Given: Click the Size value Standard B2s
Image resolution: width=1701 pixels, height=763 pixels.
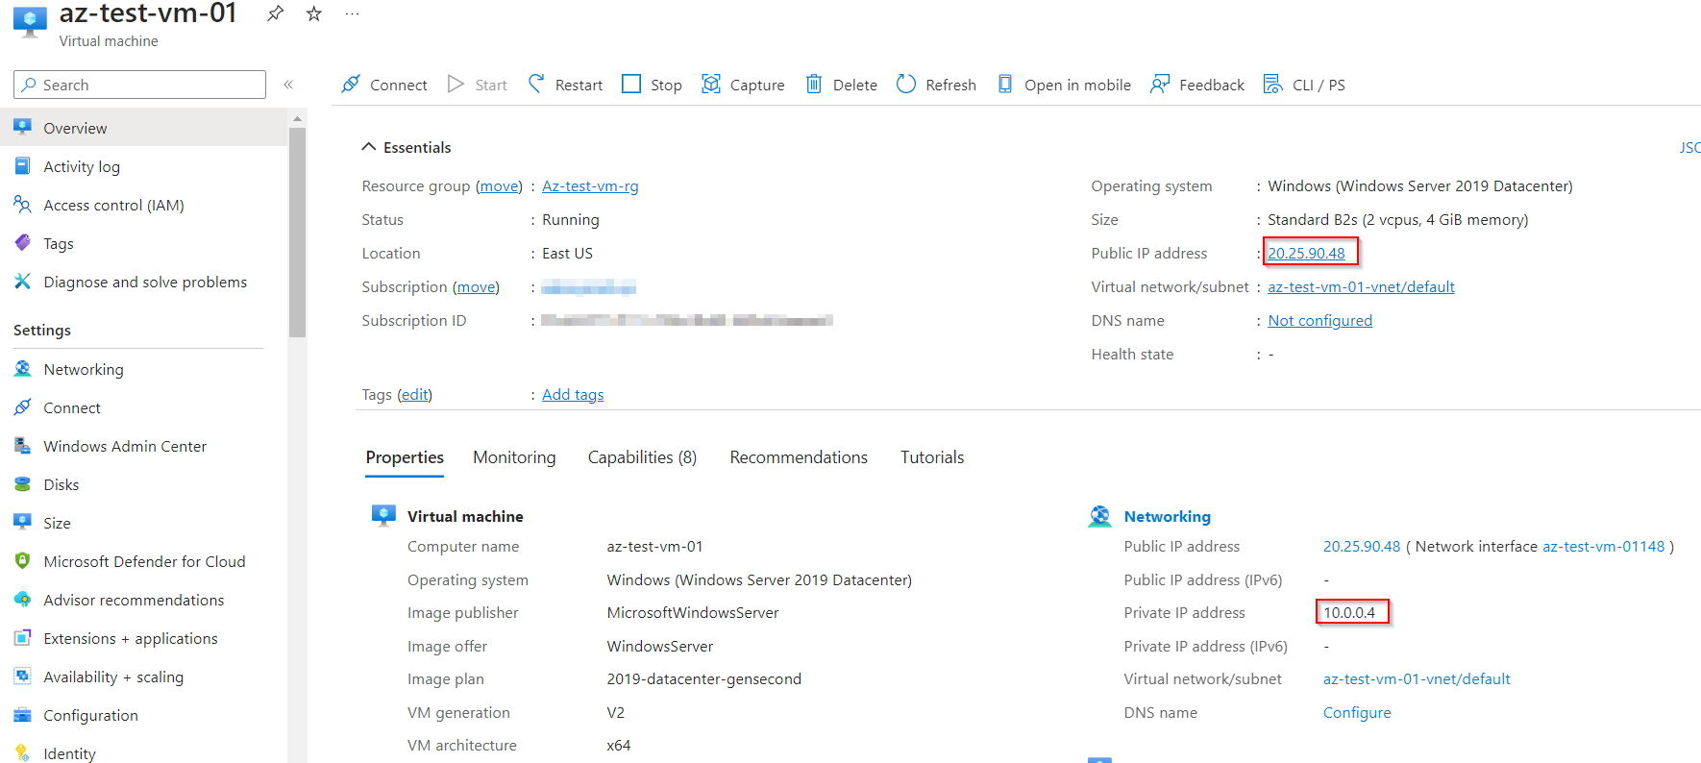Looking at the screenshot, I should (x=1397, y=220).
